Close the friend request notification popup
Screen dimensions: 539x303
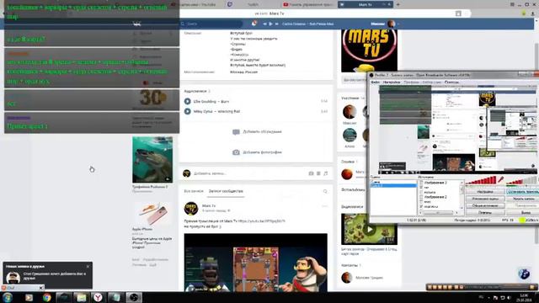[88, 266]
